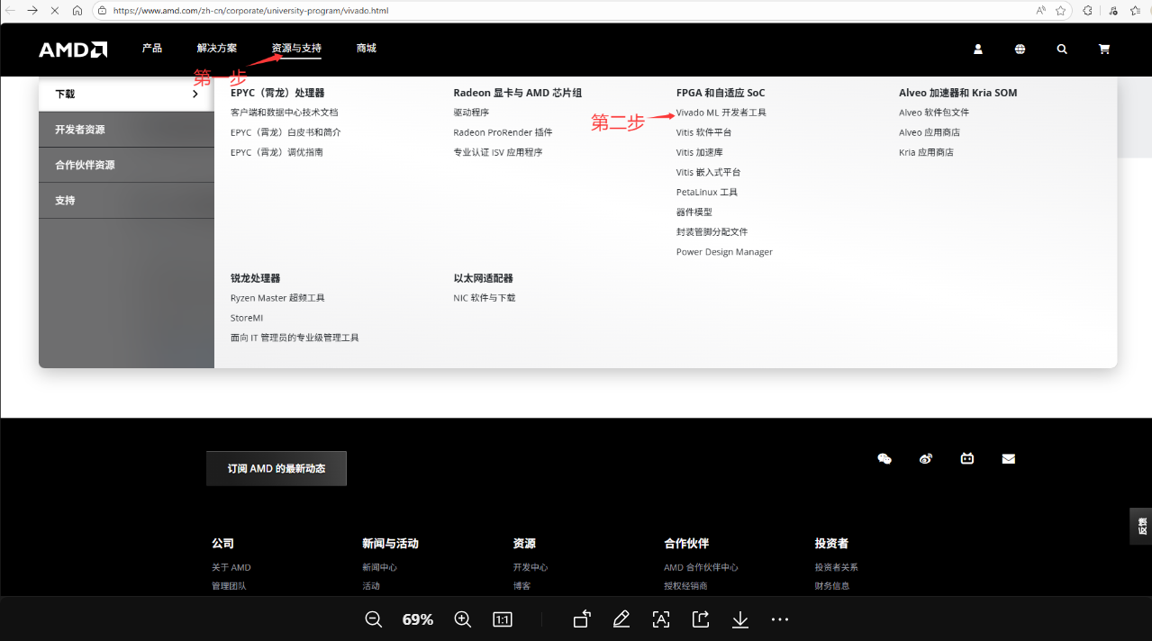Open Alveo 软件包文件 link
This screenshot has height=641, width=1152.
[x=934, y=113]
